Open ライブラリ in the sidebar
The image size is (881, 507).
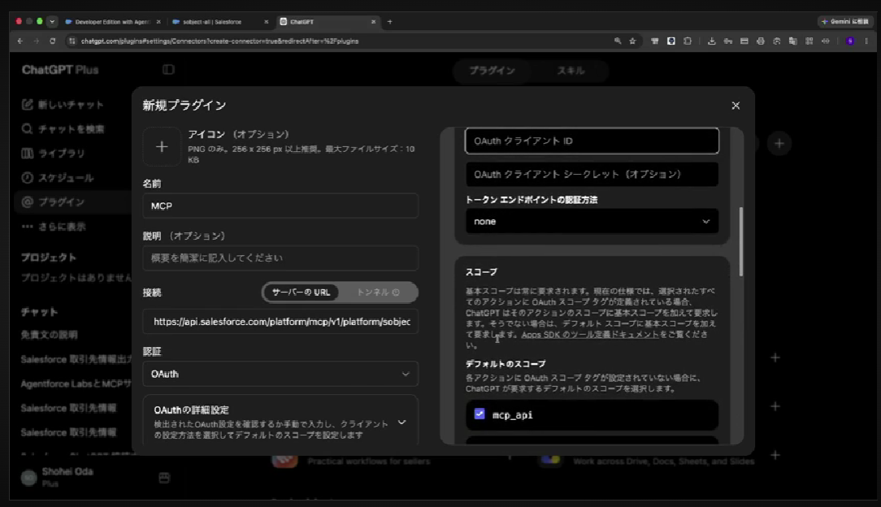click(54, 154)
